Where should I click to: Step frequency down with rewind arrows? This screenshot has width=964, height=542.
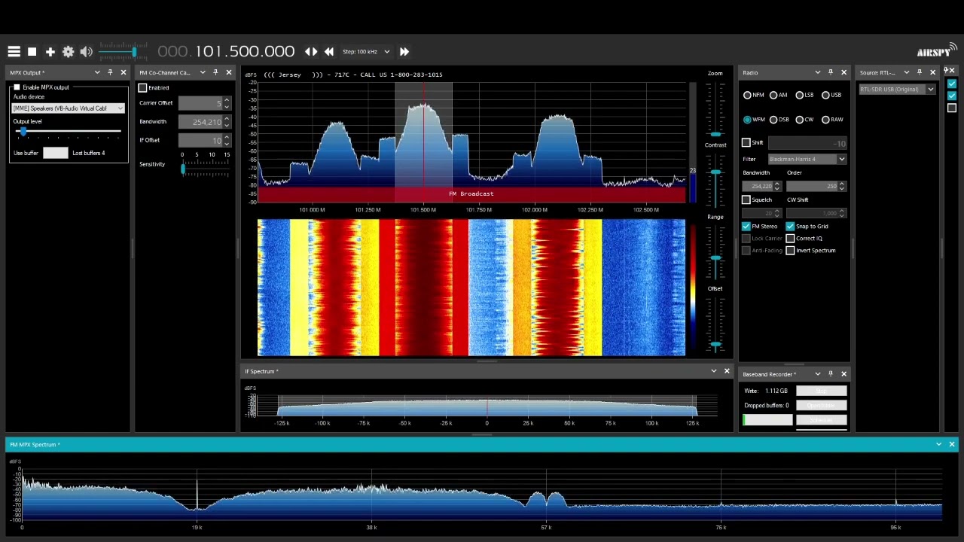(x=329, y=51)
